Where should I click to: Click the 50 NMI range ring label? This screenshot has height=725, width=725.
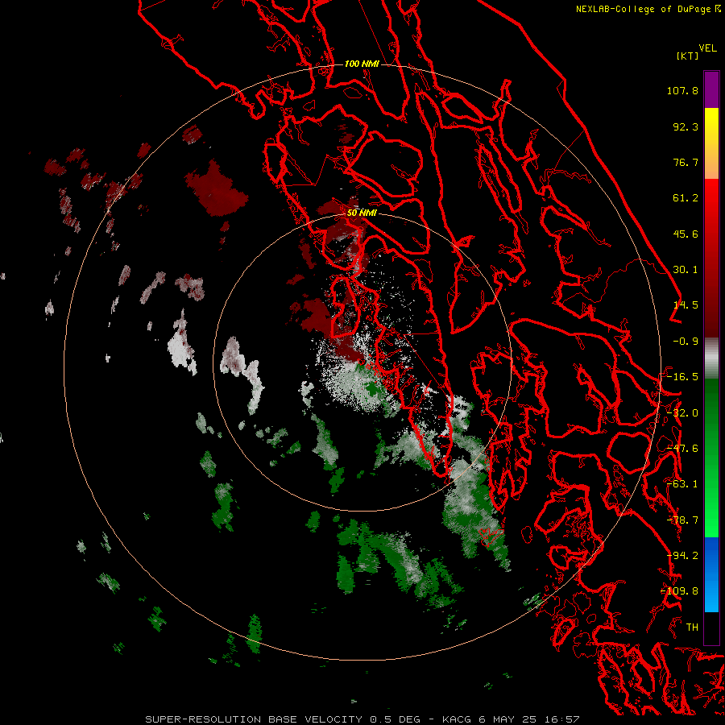tap(362, 213)
